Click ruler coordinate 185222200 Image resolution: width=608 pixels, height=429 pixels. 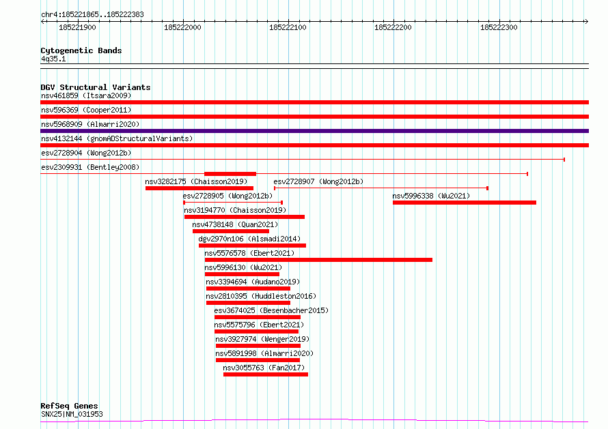(393, 27)
